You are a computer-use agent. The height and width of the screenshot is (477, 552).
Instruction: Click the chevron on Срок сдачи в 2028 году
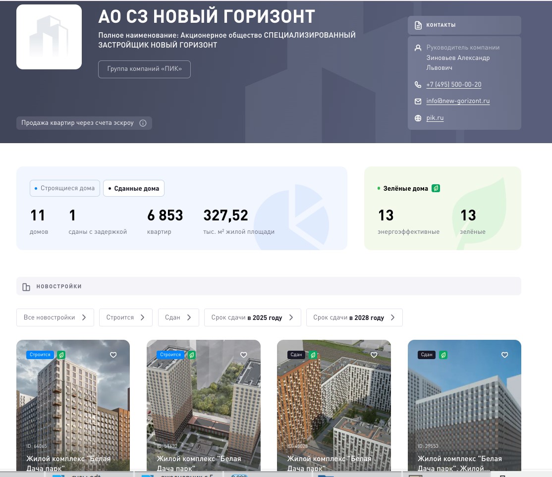[x=393, y=318]
